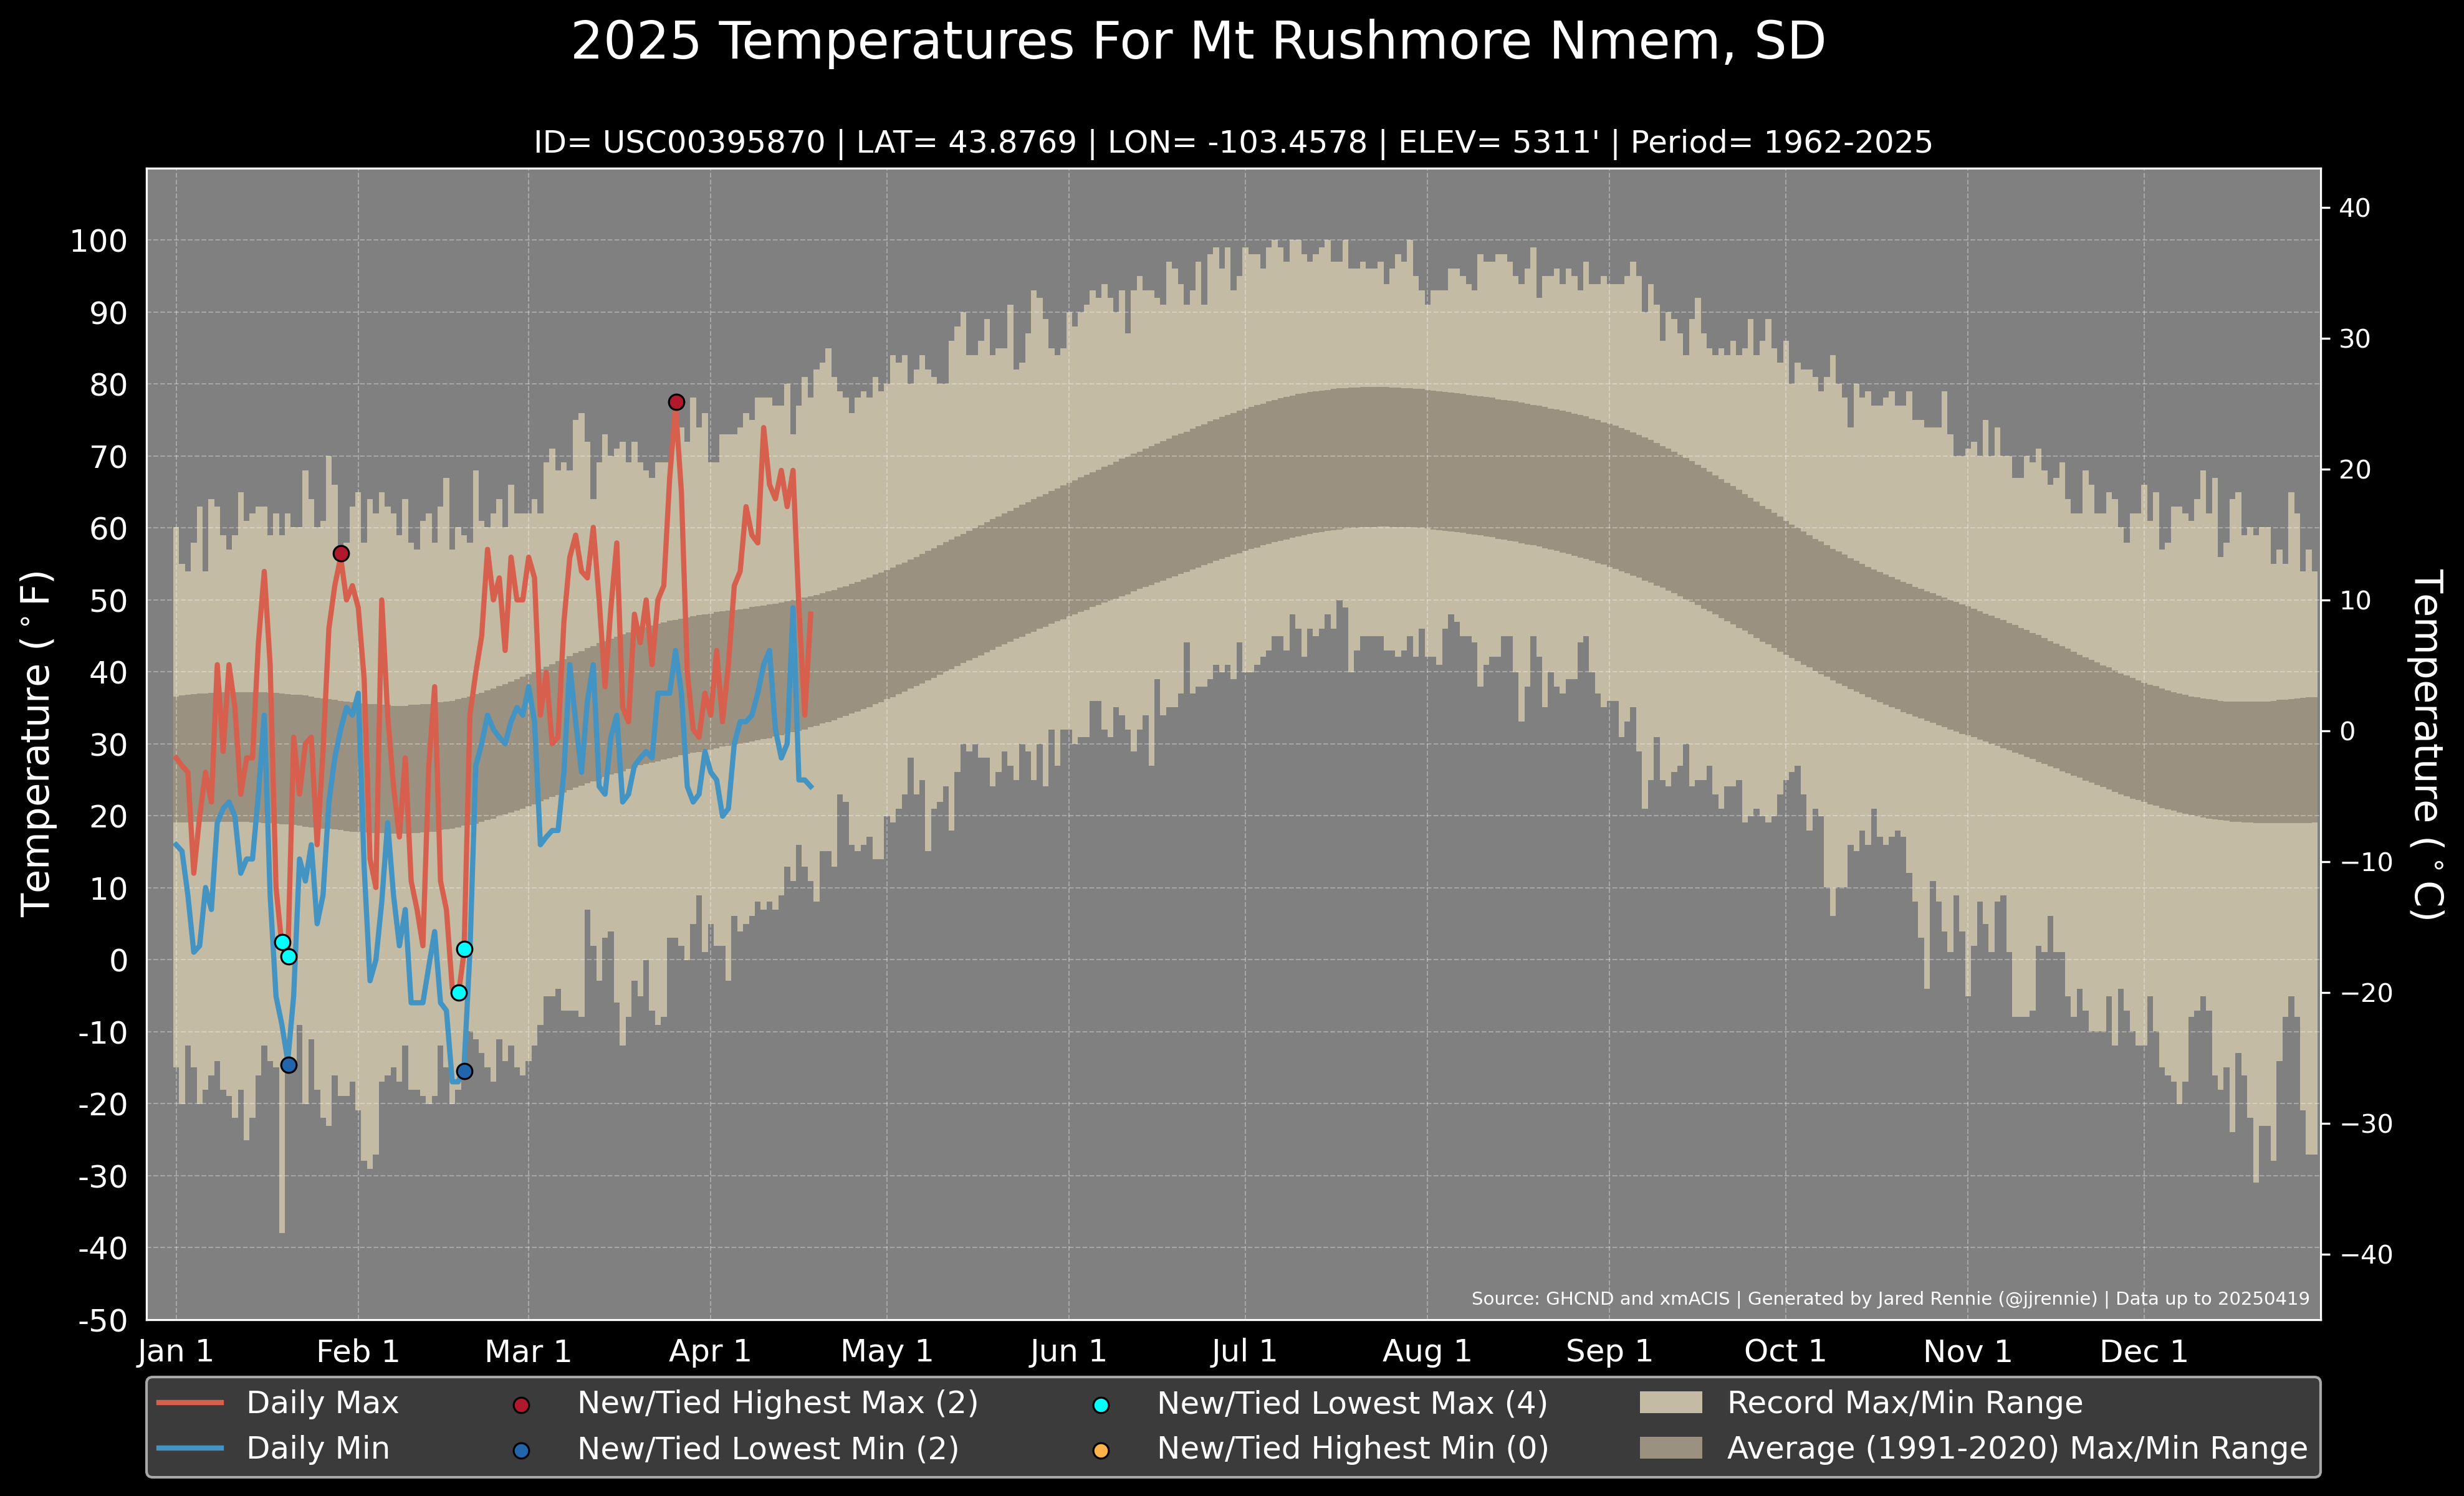Click the 'New/Tied Lowest Max (4)' legend label

1352,1403
